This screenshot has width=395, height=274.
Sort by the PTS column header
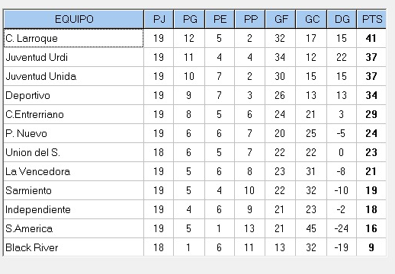coord(371,19)
